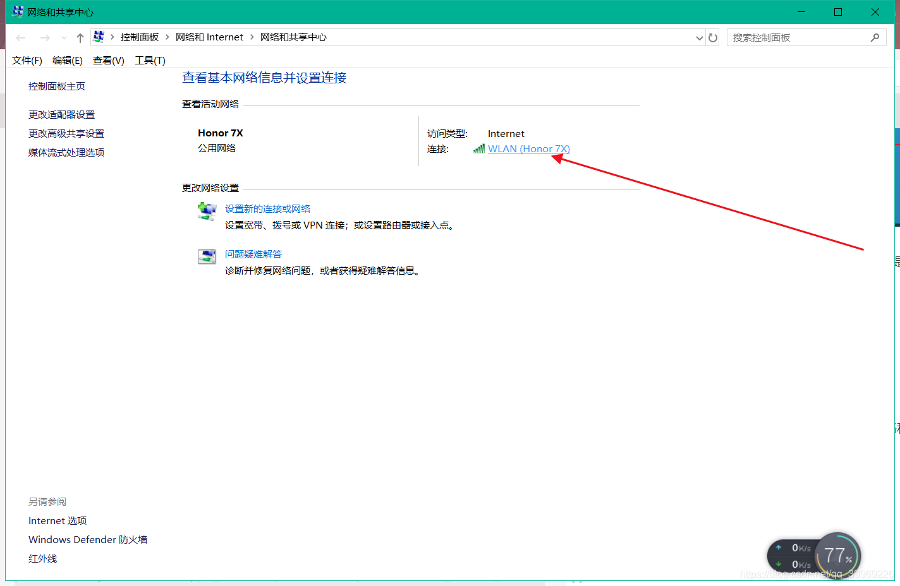Click the search magnifier icon
The height and width of the screenshot is (586, 900).
coord(875,38)
